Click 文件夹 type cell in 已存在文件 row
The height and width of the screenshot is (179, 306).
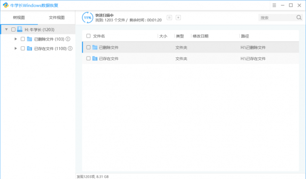[x=181, y=58]
